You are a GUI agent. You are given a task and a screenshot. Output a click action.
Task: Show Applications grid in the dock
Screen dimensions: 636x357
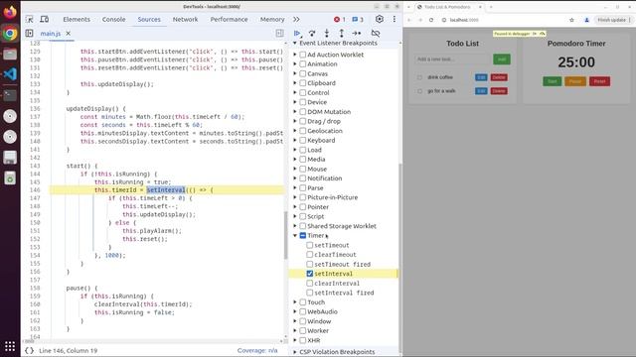(10, 346)
